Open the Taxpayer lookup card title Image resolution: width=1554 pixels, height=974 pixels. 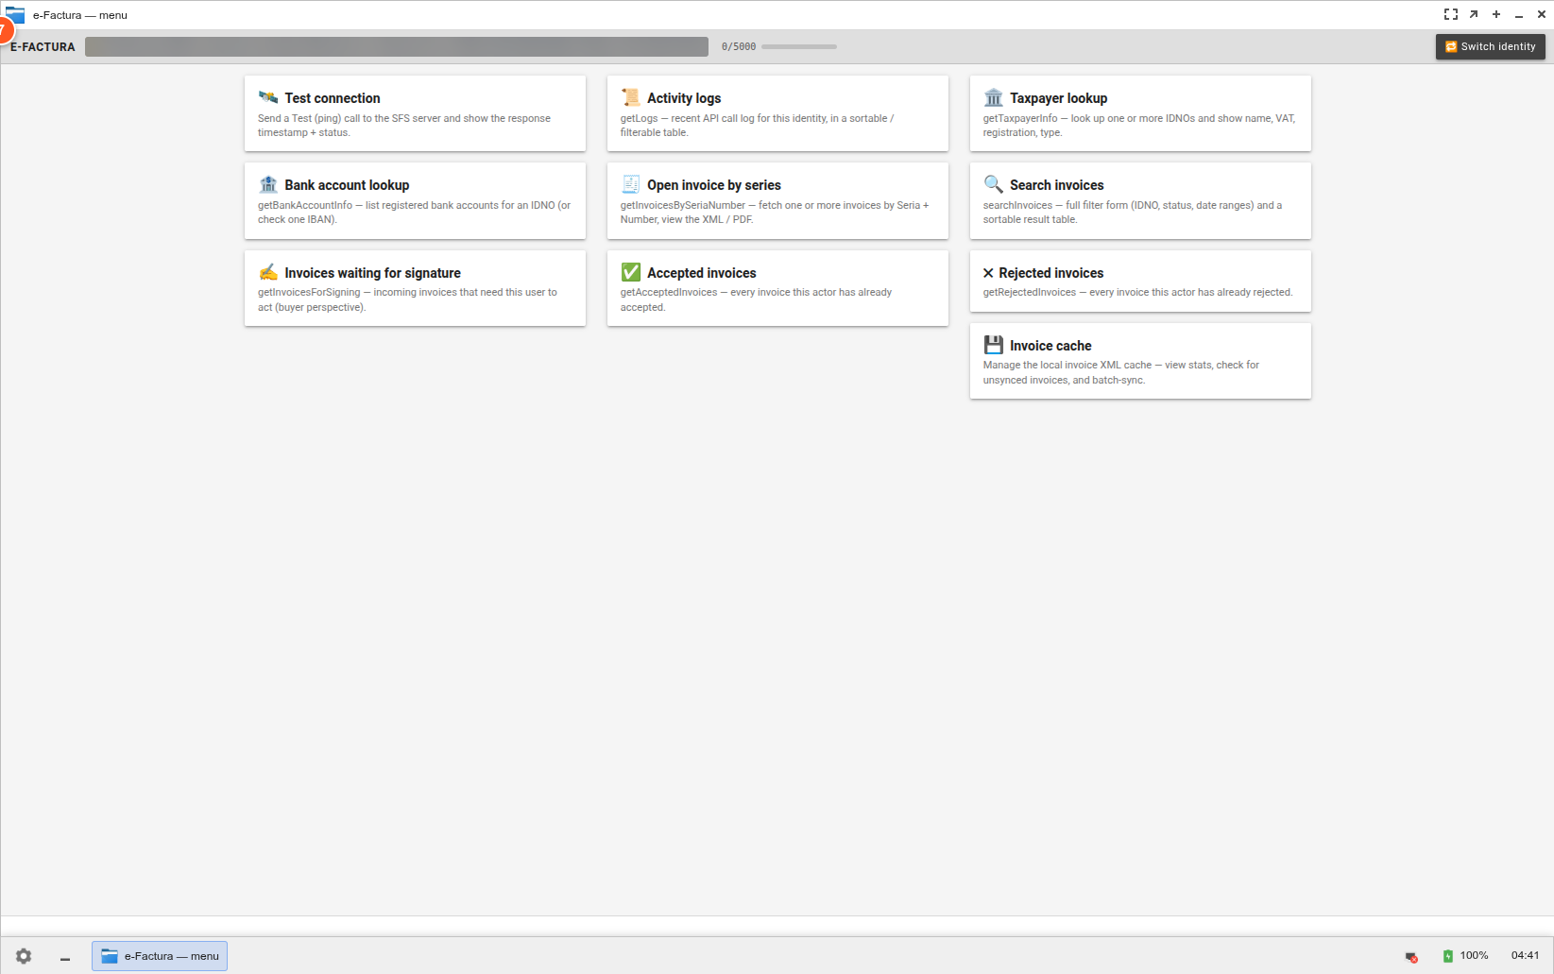(x=1058, y=98)
